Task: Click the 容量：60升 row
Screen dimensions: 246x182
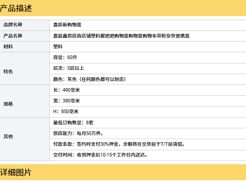Action: click(148, 58)
